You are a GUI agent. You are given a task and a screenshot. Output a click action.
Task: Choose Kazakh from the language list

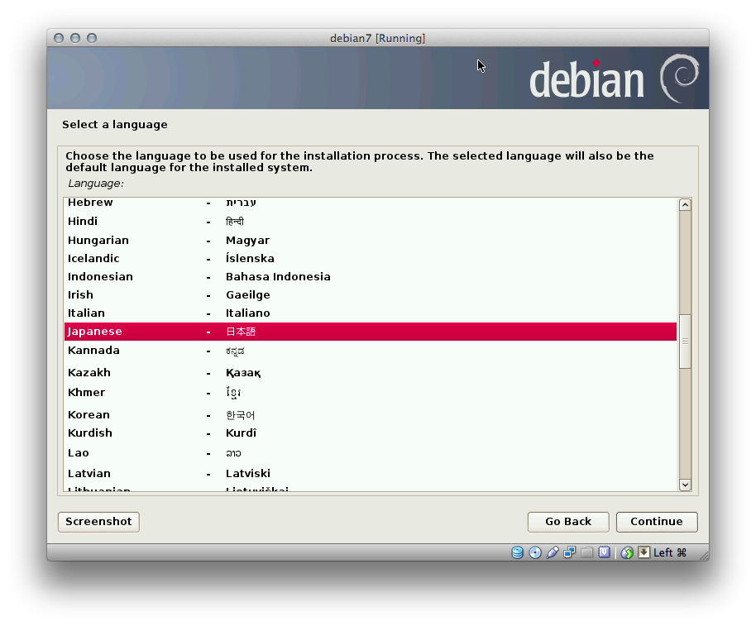pos(371,372)
